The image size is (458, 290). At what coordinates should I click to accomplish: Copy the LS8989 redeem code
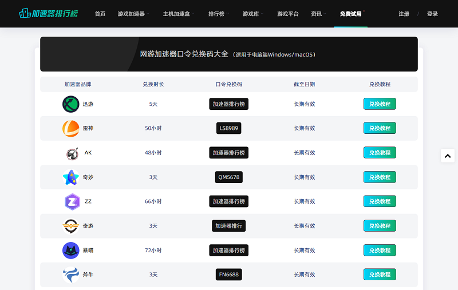228,128
